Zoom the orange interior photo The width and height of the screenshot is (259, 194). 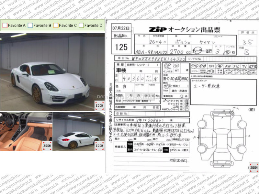47,146
